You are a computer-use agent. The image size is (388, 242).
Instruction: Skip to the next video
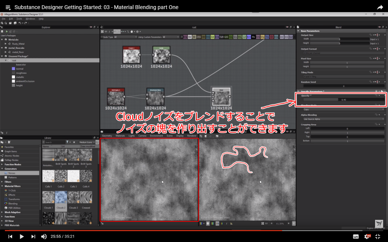(x=33, y=237)
